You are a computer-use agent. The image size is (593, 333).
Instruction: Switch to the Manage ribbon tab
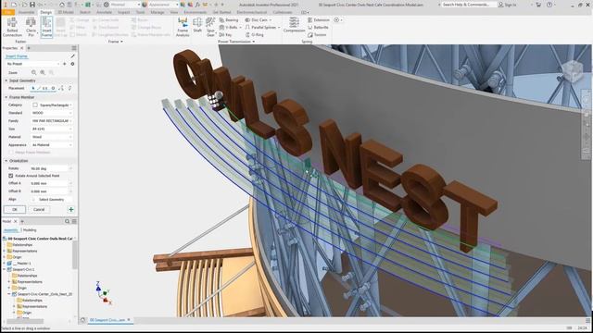[158, 12]
